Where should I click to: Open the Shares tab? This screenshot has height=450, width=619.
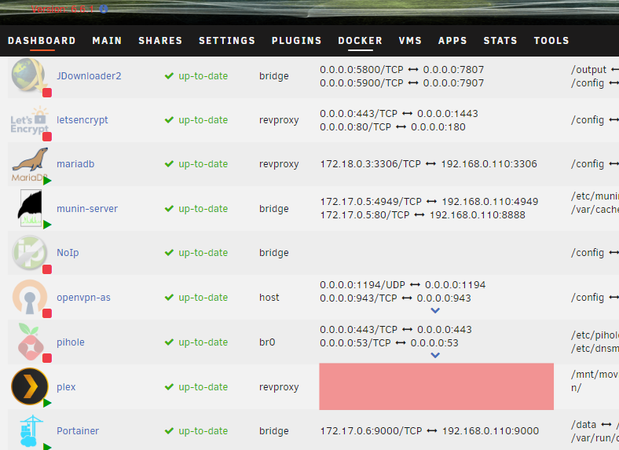[160, 41]
